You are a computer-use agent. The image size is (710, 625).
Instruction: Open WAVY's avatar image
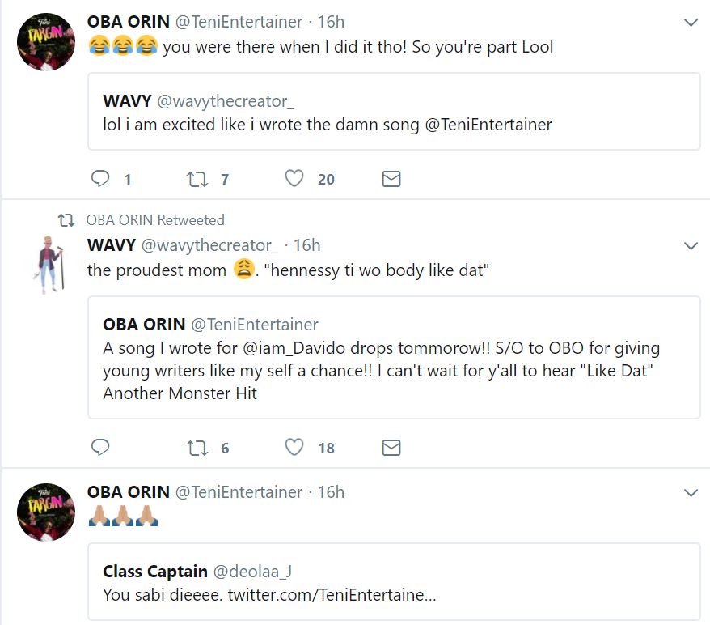click(x=50, y=265)
